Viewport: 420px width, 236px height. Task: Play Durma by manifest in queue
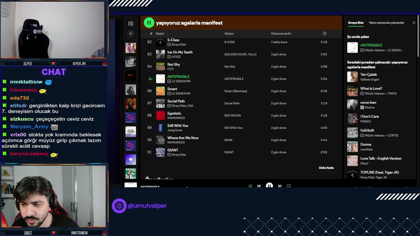coord(381,147)
